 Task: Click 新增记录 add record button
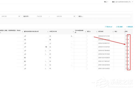point(129,27)
